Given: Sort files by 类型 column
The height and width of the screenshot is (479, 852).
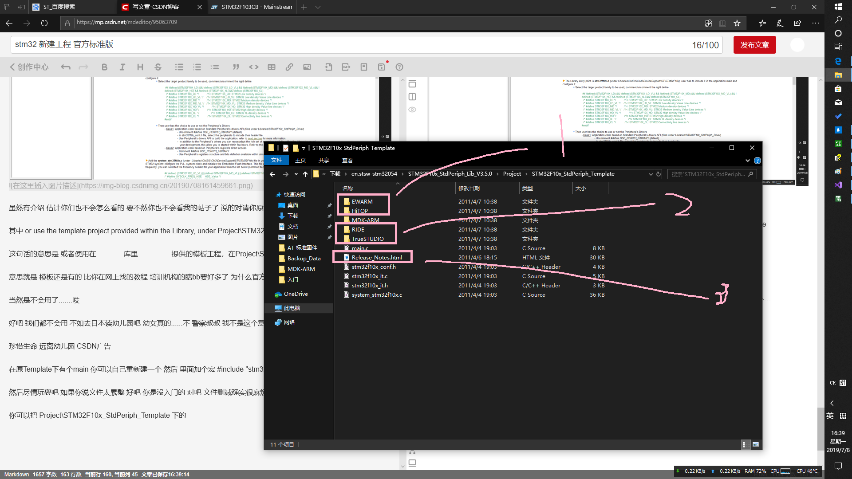Looking at the screenshot, I should coord(546,188).
